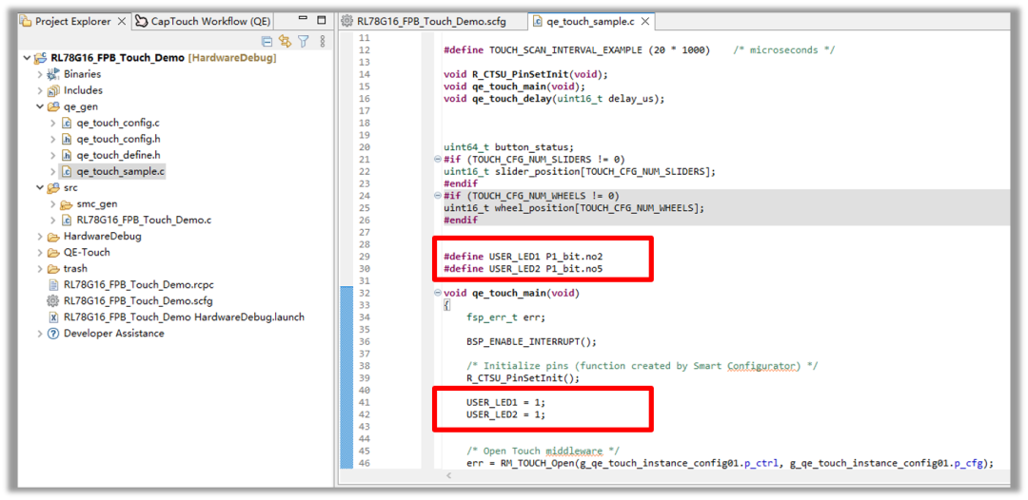Minimize the Project Explorer panel
This screenshot has height=500, width=1028.
pyautogui.click(x=305, y=20)
